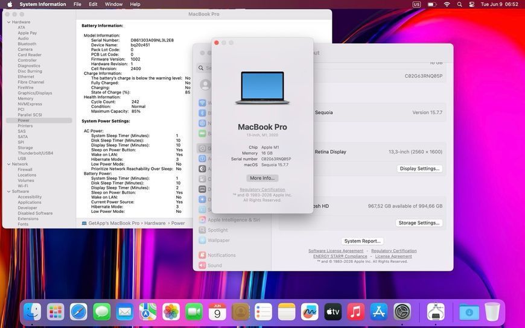Open Messages app in the Dock
This screenshot has width=525, height=328.
[102, 312]
